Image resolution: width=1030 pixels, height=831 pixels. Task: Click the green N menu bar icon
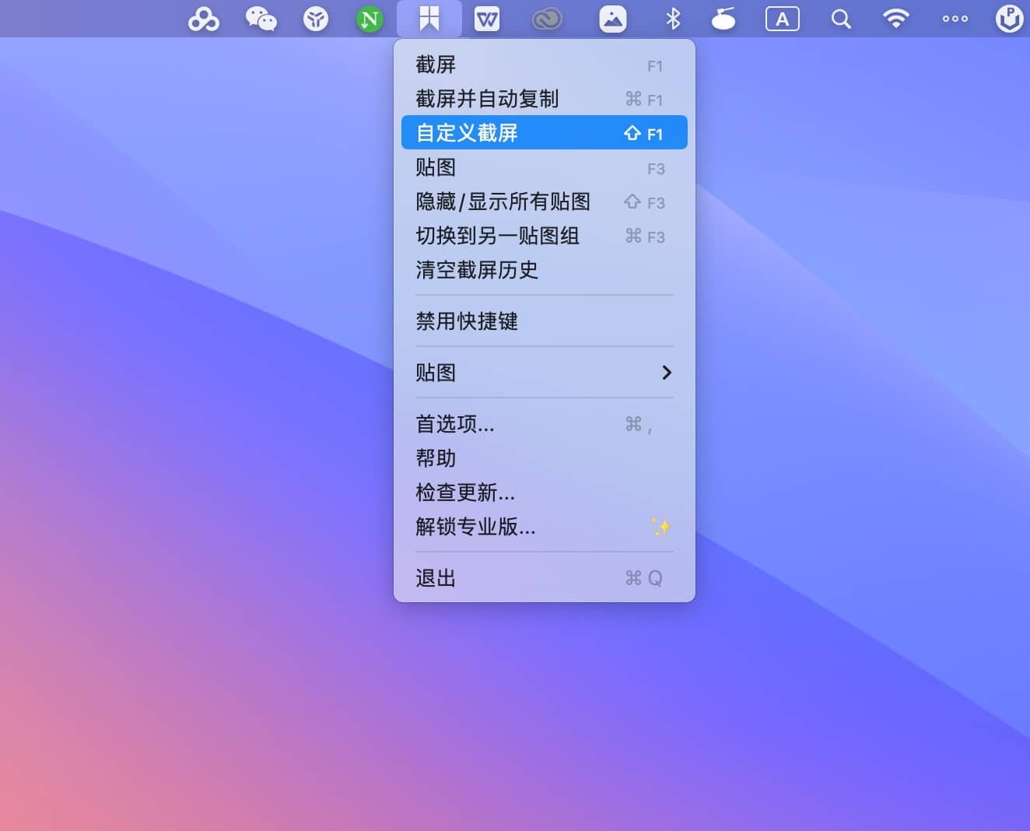coord(370,19)
